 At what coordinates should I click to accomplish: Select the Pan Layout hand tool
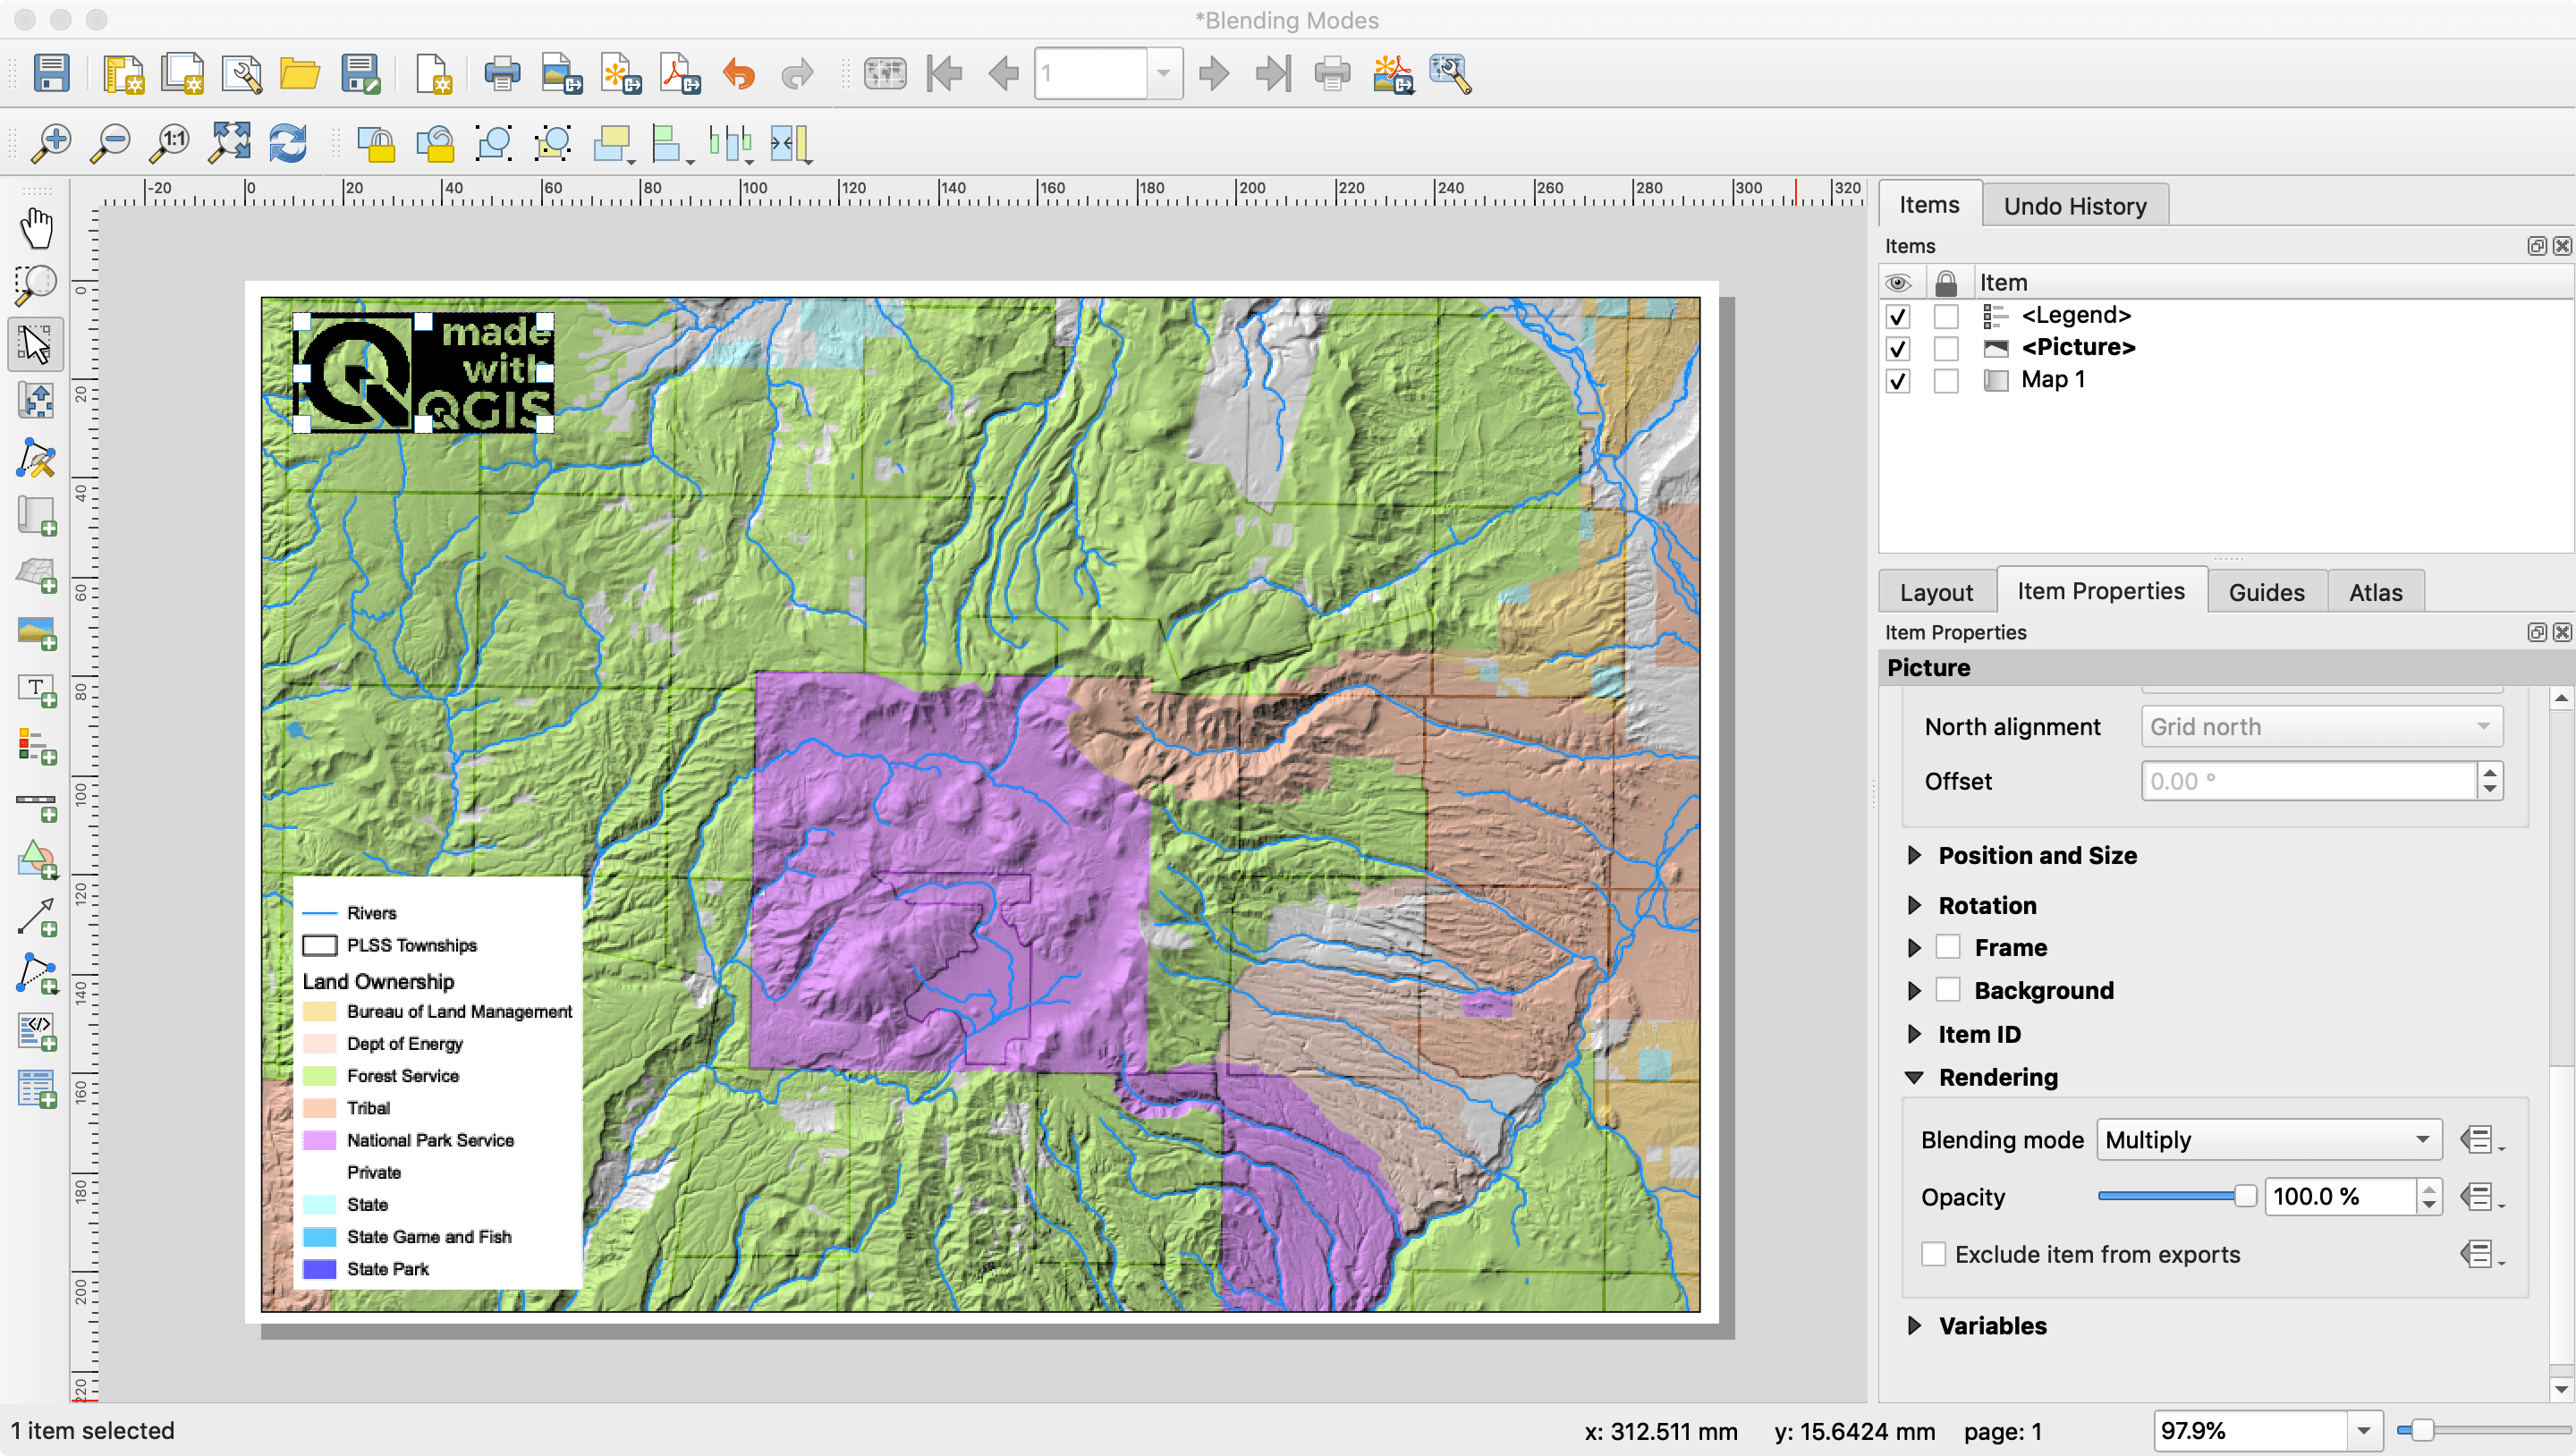click(x=37, y=228)
